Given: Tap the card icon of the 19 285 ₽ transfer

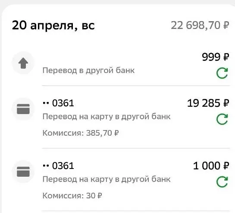Looking at the screenshot, I should (23, 109).
